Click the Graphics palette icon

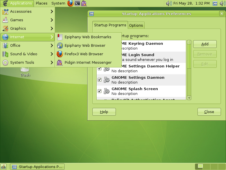pyautogui.click(x=5, y=29)
